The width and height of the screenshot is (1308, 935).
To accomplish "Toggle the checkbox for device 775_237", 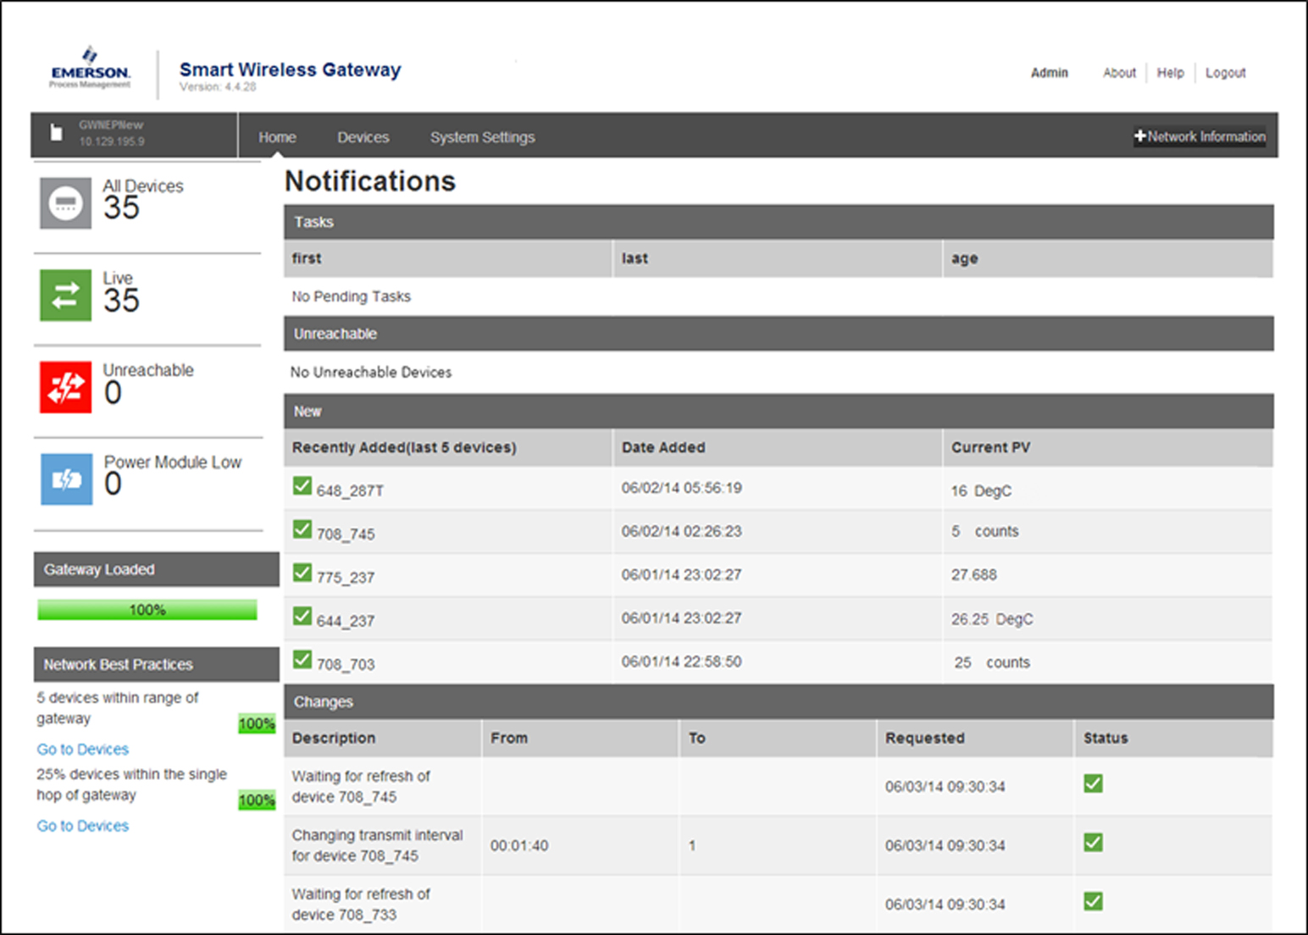I will 302,572.
